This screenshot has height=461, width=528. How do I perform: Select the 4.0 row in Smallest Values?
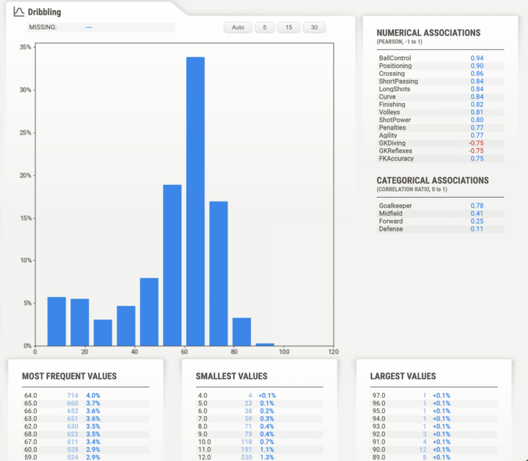(x=259, y=396)
